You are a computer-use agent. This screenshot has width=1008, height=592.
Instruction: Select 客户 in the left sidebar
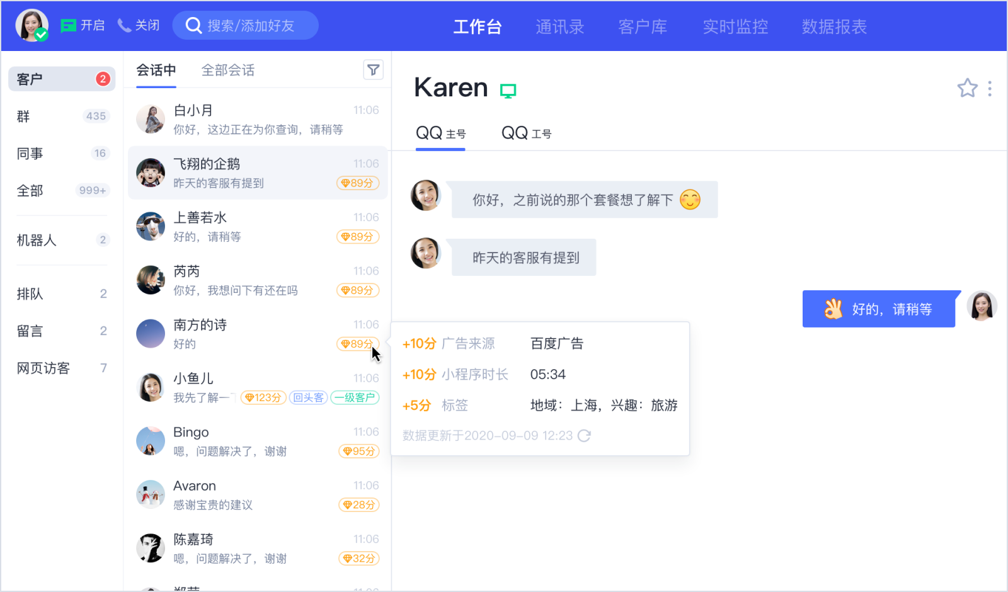pos(62,79)
